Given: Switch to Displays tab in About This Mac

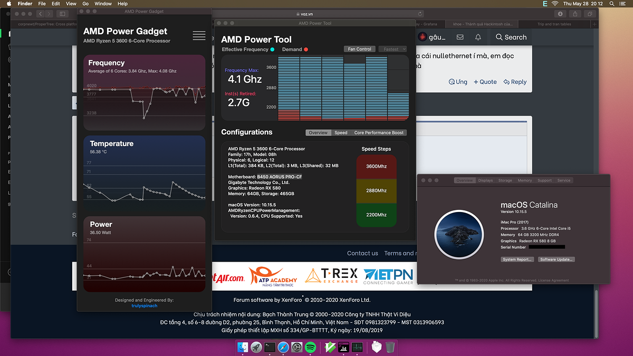Looking at the screenshot, I should click(485, 180).
